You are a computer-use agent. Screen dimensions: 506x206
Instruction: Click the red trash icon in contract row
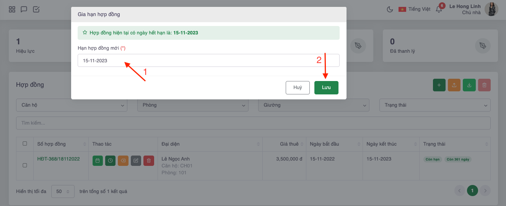pos(149,161)
